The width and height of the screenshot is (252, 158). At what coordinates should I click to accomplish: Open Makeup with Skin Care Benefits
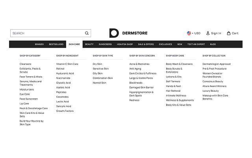pos(215,97)
